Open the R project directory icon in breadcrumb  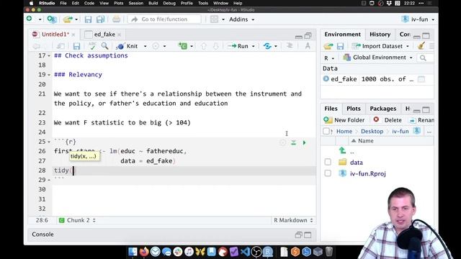[417, 131]
